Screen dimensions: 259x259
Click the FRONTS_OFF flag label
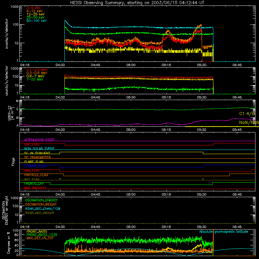(x=34, y=184)
